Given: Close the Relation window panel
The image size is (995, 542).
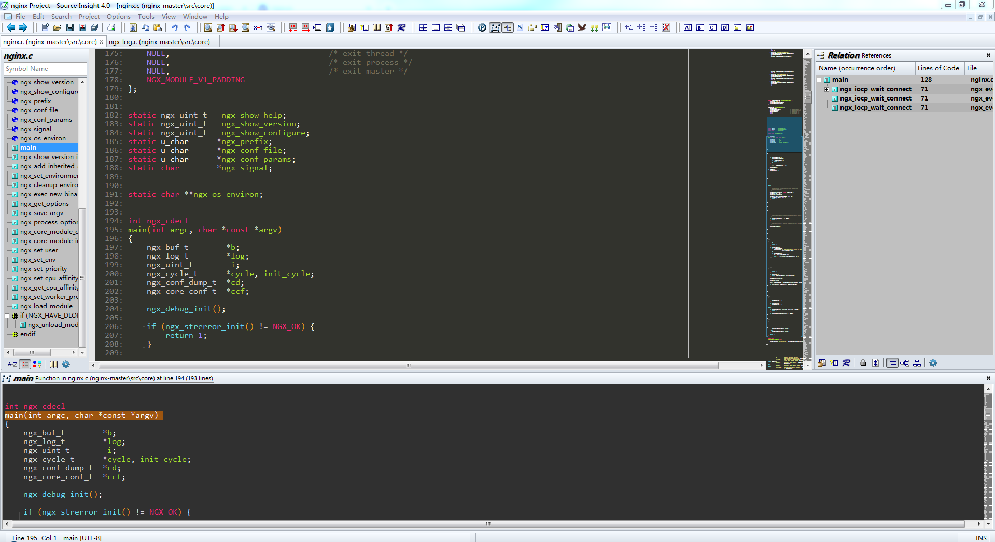Looking at the screenshot, I should click(988, 55).
